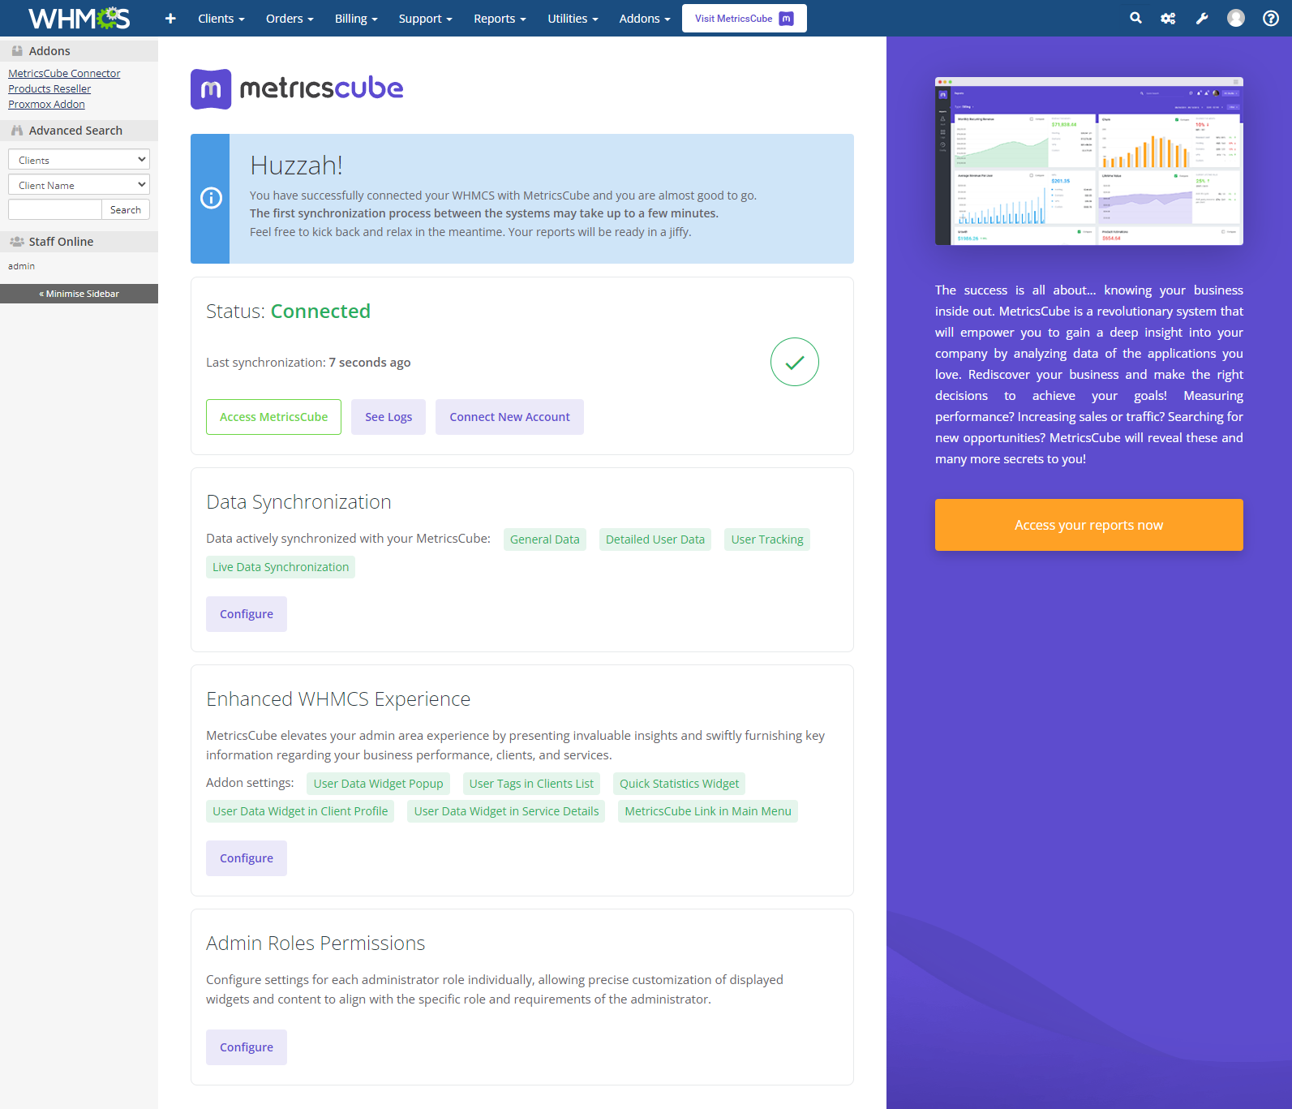Open the Client Name field dropdown
The width and height of the screenshot is (1292, 1109).
79,185
